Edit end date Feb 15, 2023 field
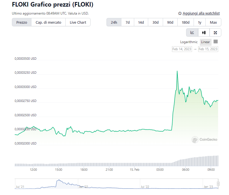This screenshot has height=195, width=229. 208,49
